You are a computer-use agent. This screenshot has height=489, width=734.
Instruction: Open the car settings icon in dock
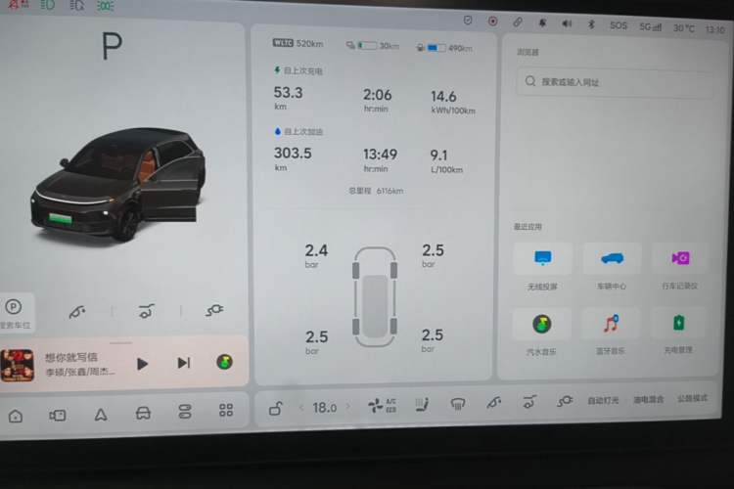[x=143, y=413]
